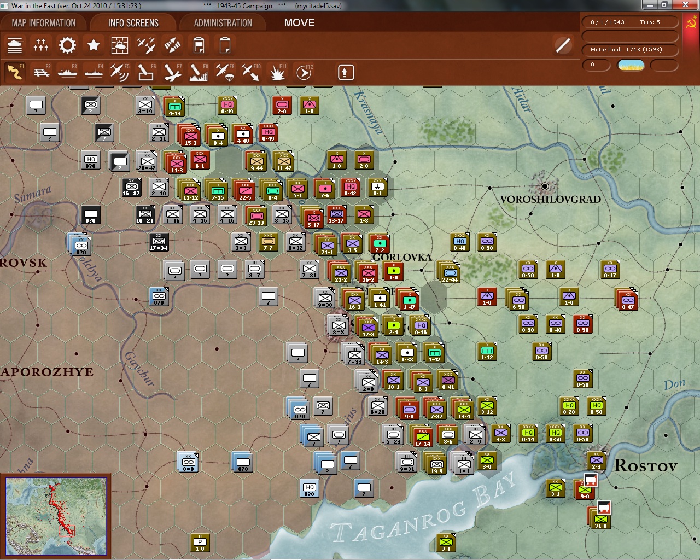Select the Soviet unit labeled 1-12
The image size is (700, 560).
(x=487, y=351)
